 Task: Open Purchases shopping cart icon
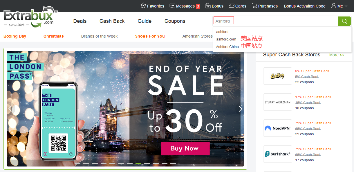(x=254, y=6)
